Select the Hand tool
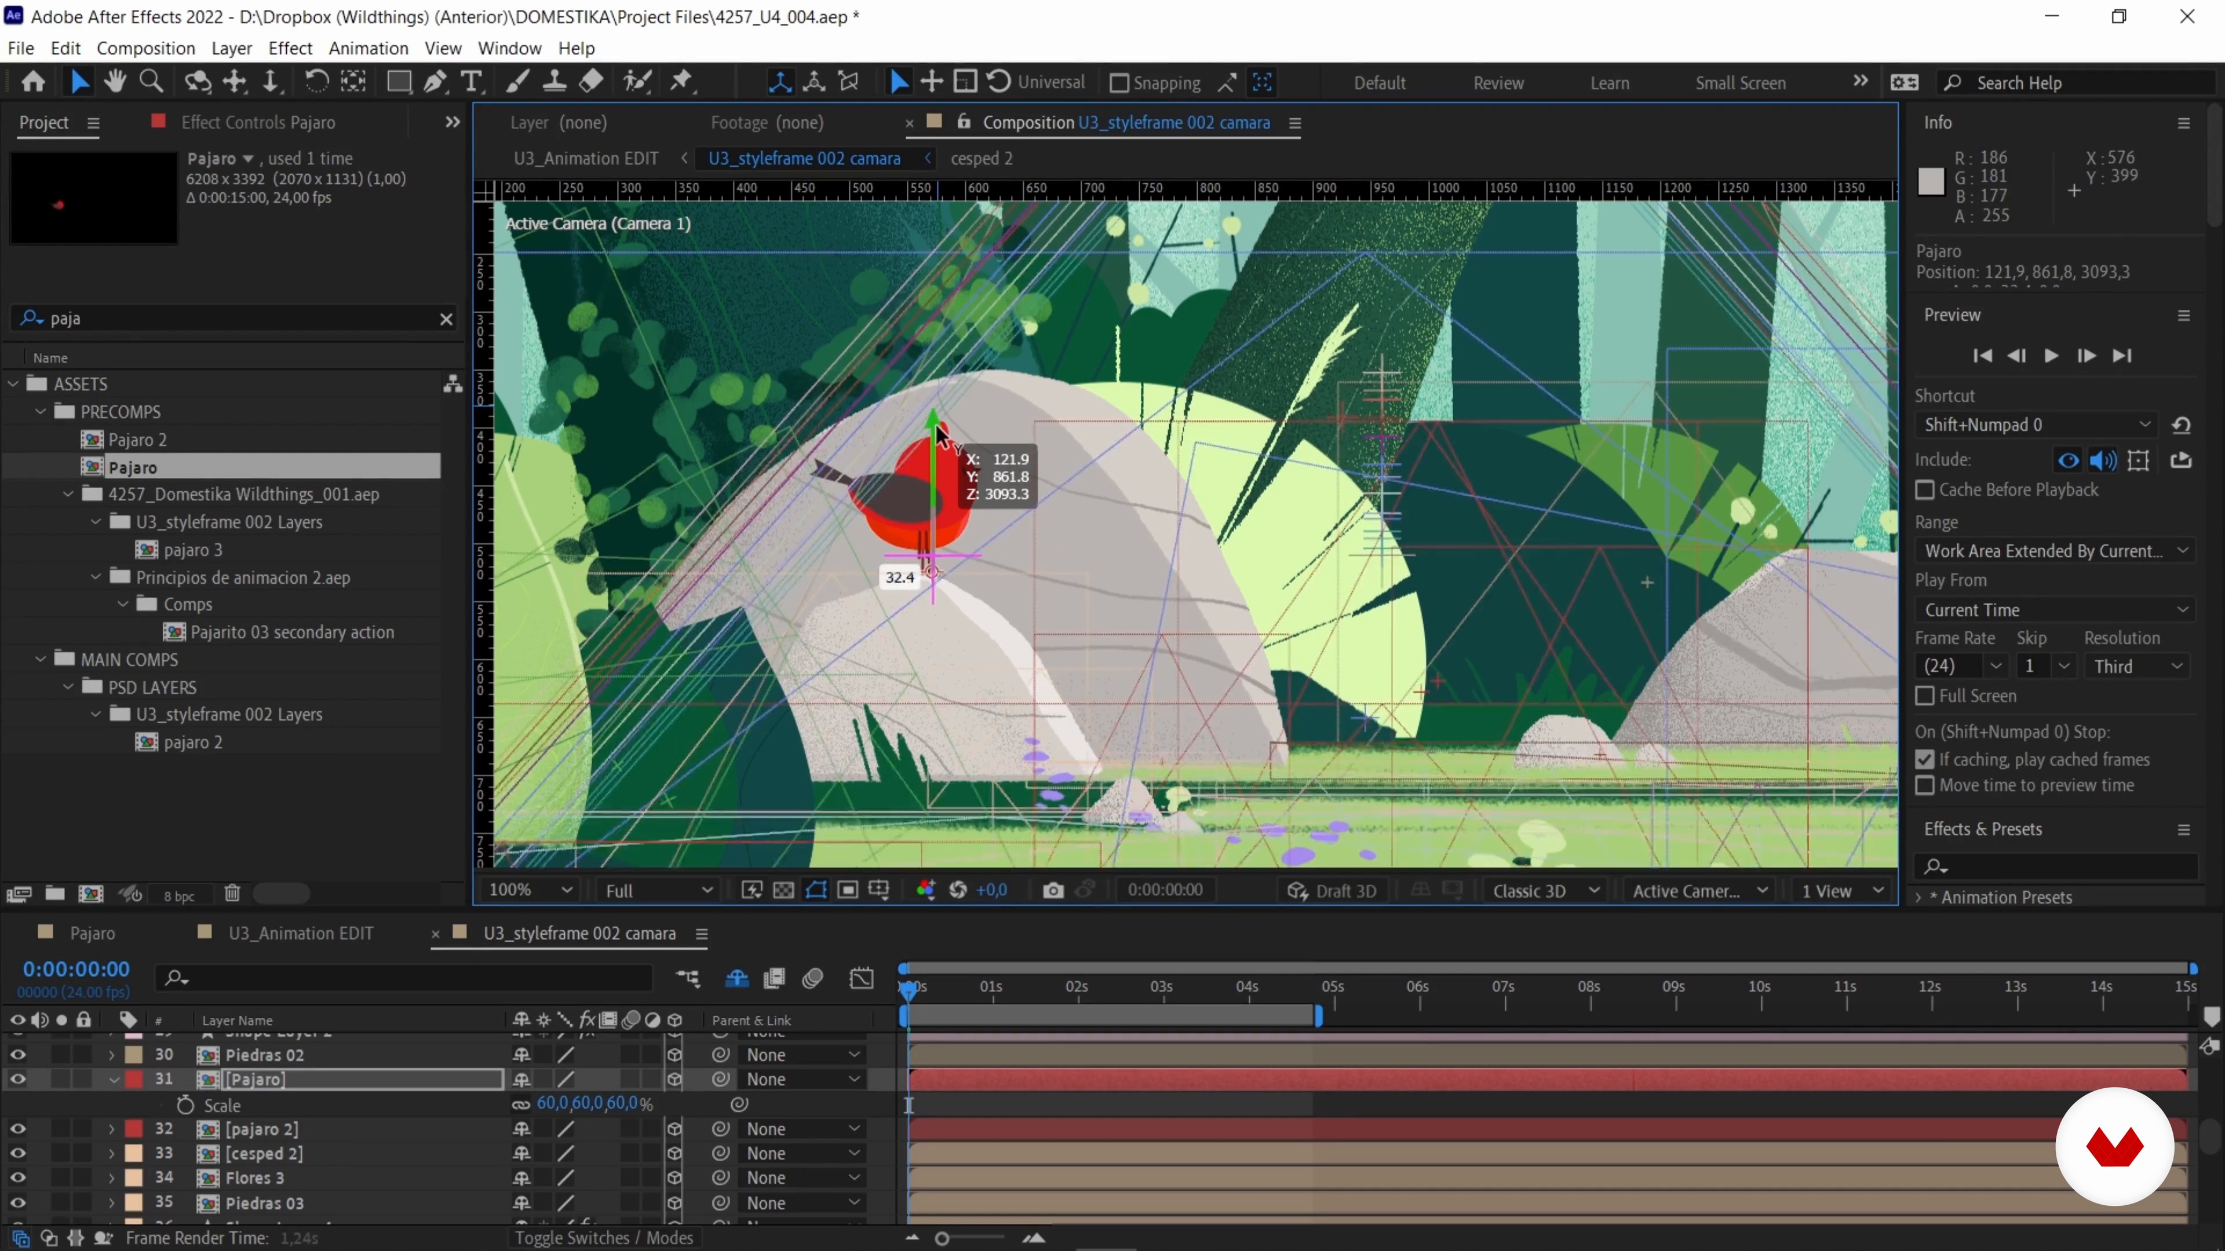The image size is (2225, 1251). click(114, 82)
